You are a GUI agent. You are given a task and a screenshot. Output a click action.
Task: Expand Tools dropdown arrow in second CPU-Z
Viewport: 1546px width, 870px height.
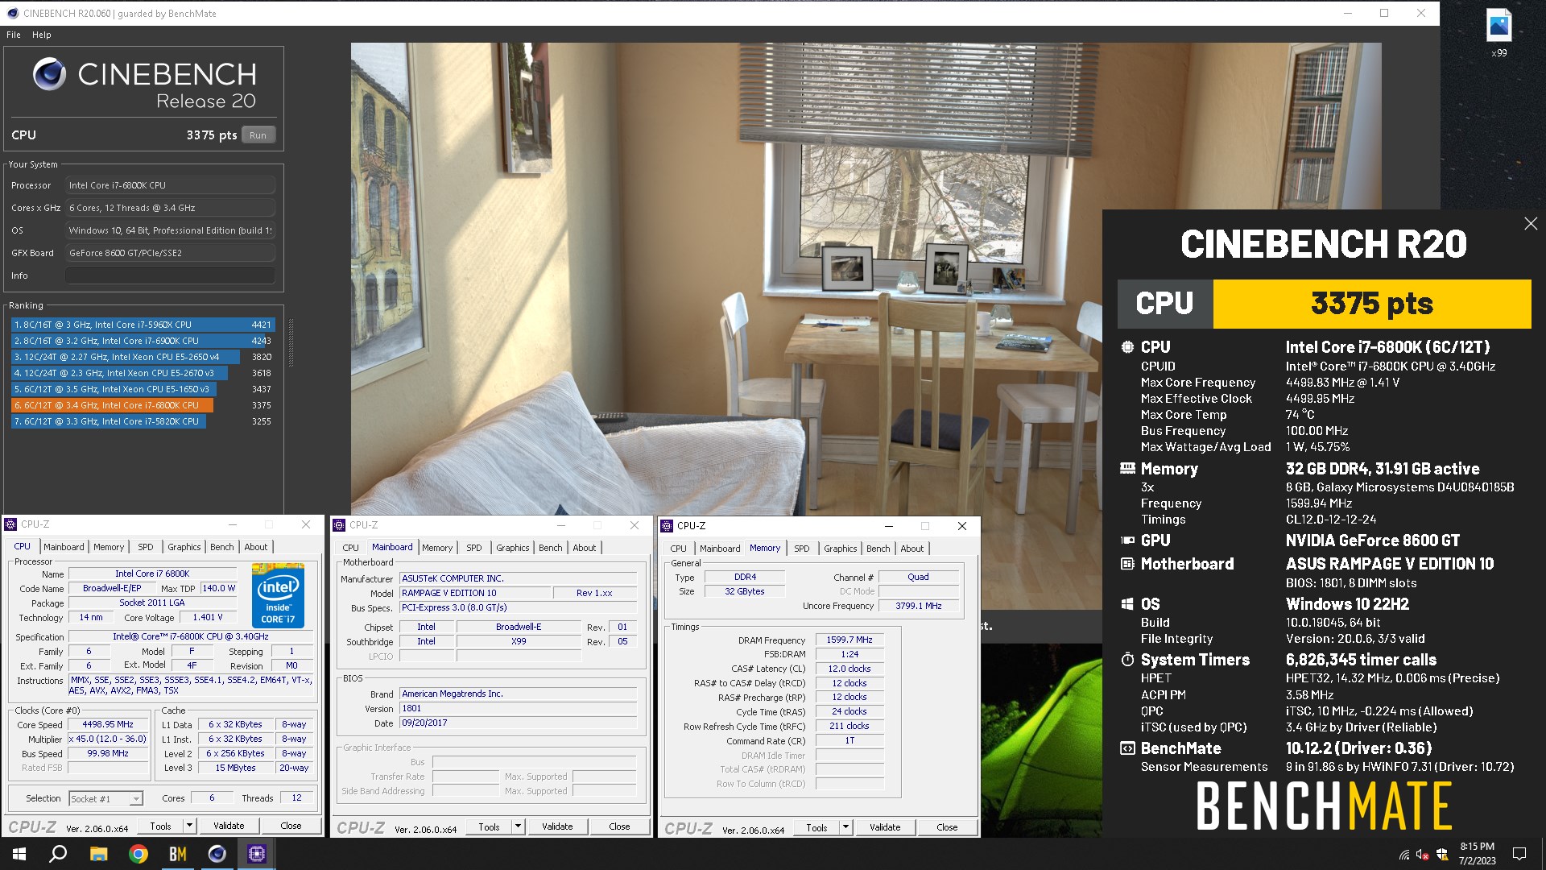[518, 826]
